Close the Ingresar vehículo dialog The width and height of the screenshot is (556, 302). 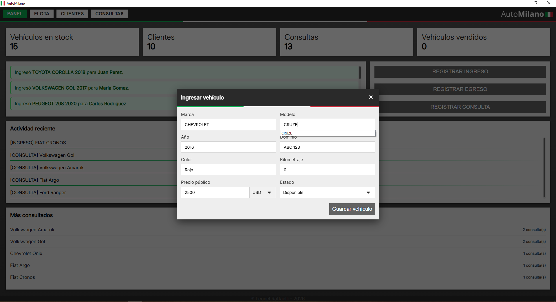(371, 97)
